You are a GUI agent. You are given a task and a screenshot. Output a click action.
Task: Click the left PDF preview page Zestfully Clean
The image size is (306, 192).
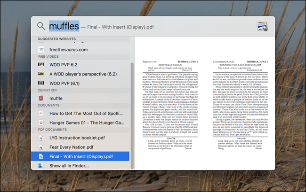170,105
